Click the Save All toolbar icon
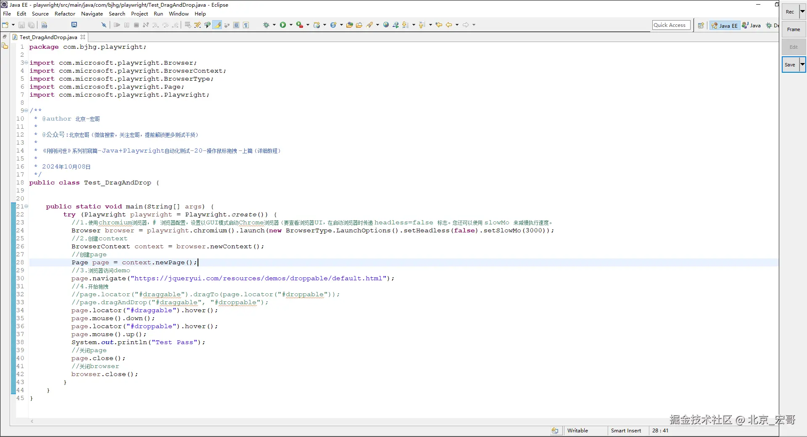Viewport: 807px width, 437px height. (31, 25)
